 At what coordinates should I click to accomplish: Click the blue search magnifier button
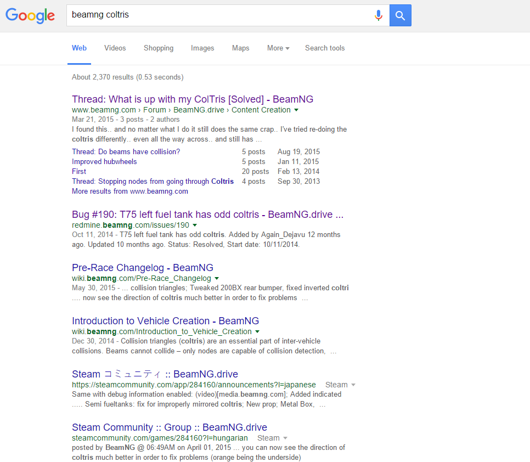point(400,15)
